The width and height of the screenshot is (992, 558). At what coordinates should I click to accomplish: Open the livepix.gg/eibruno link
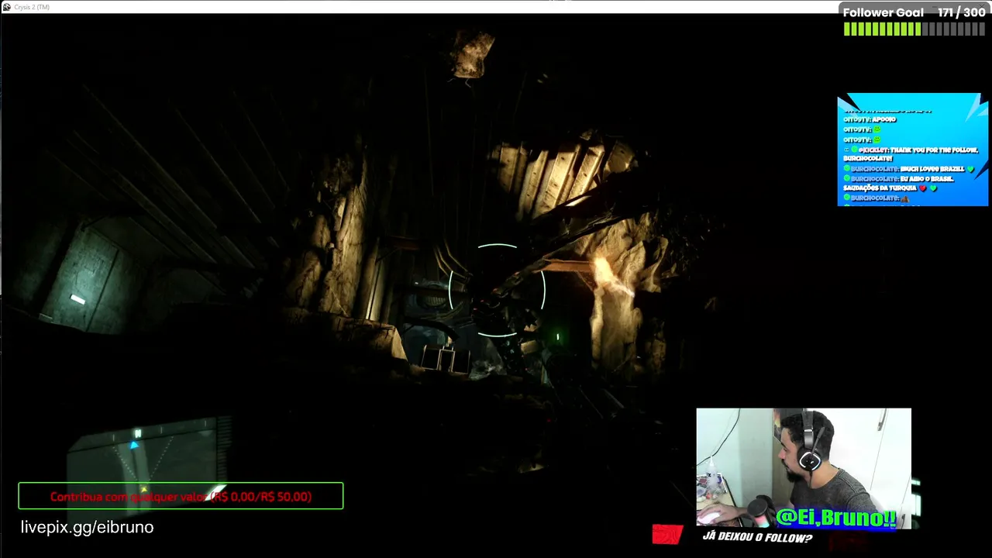click(x=87, y=527)
